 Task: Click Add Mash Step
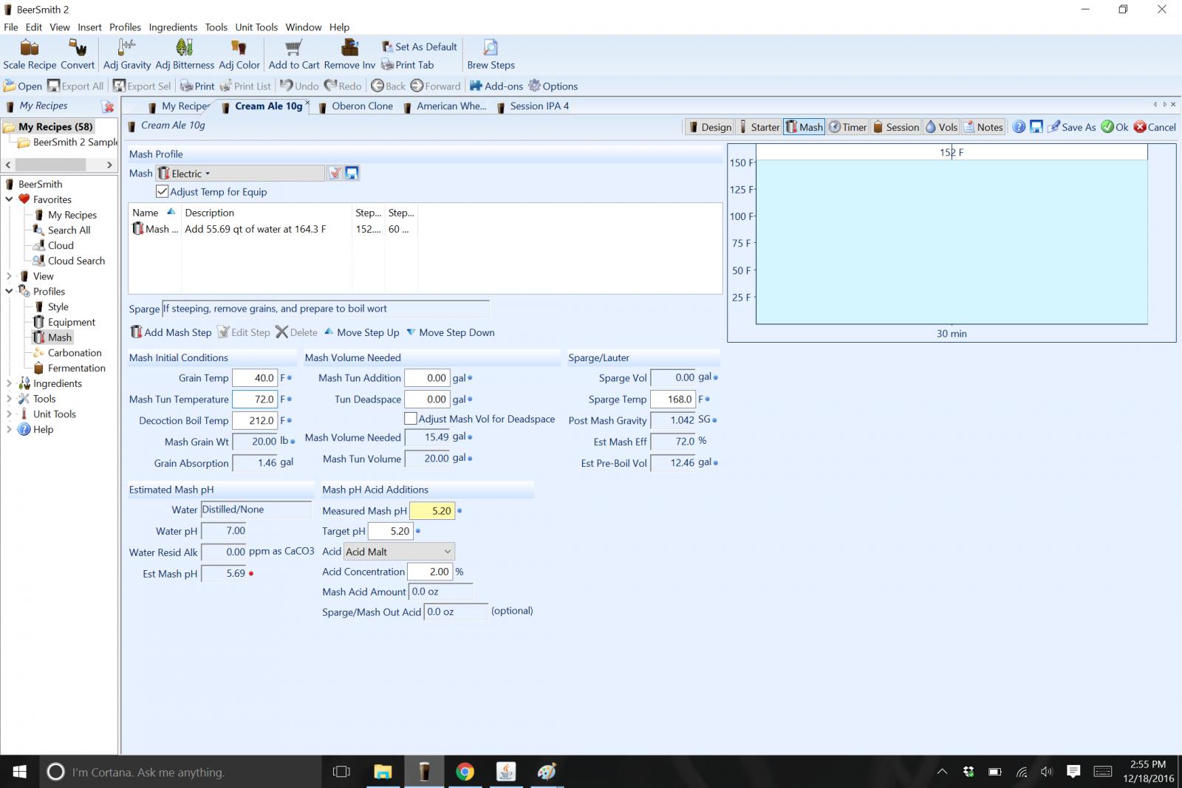(171, 332)
